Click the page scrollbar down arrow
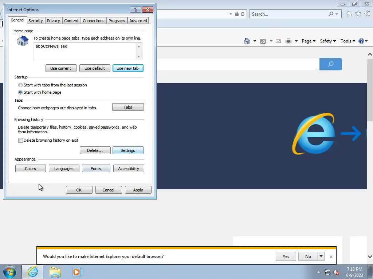373x279 pixels. tap(370, 257)
